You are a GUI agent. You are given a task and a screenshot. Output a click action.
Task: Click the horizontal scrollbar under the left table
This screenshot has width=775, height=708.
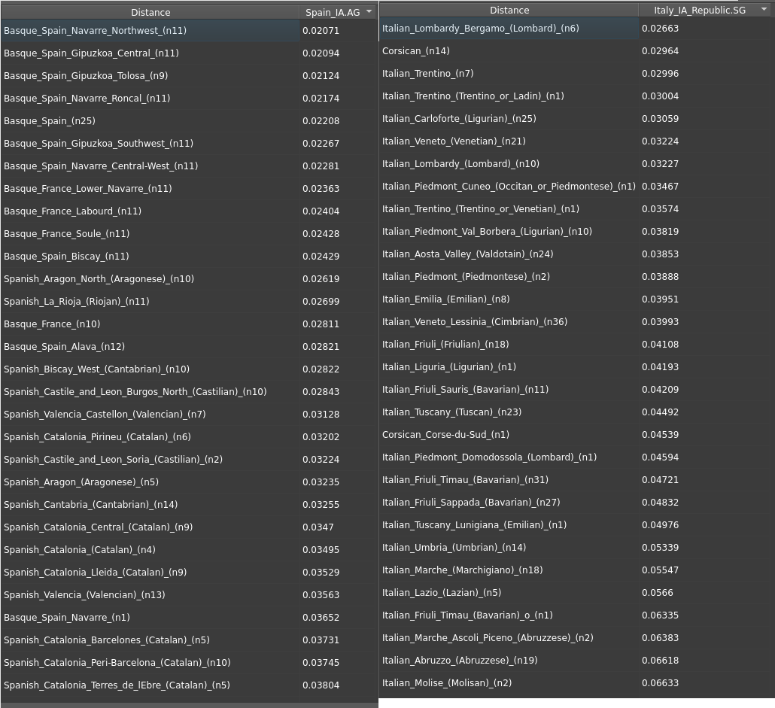pos(190,705)
